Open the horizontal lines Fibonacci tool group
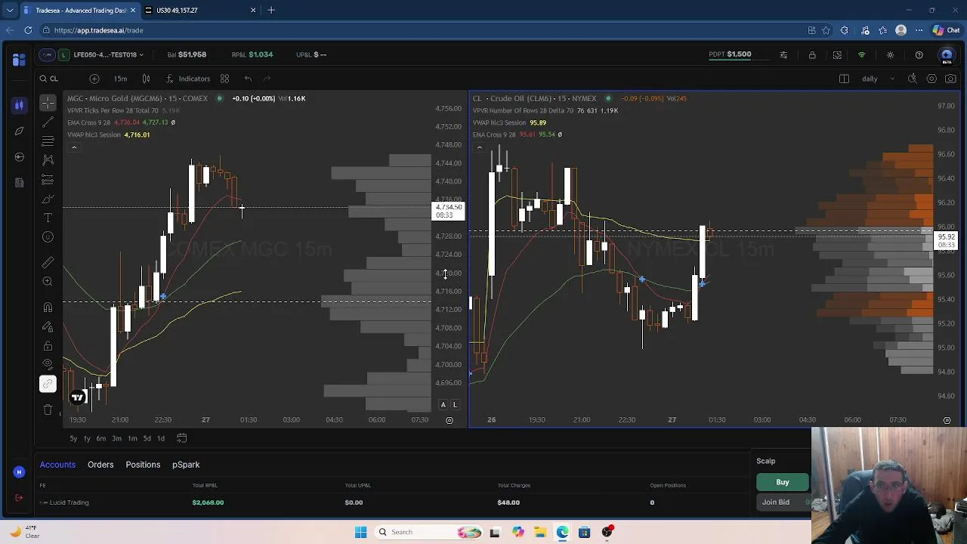967x544 pixels. (x=48, y=141)
